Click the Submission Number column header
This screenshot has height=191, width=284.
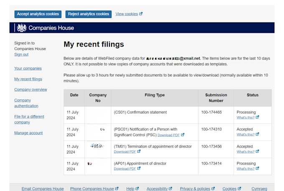[216, 98]
